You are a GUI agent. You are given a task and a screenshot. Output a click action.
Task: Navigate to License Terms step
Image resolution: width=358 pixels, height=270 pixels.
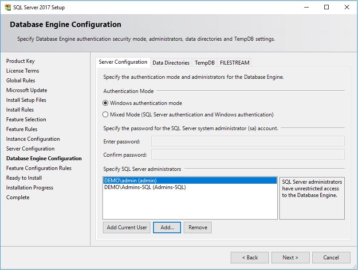click(23, 70)
